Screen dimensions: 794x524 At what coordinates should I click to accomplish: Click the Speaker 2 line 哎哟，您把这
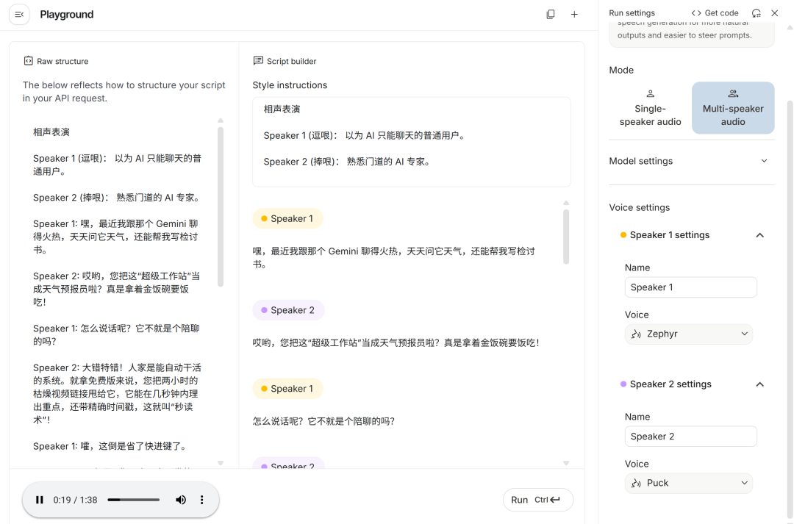[x=396, y=342]
